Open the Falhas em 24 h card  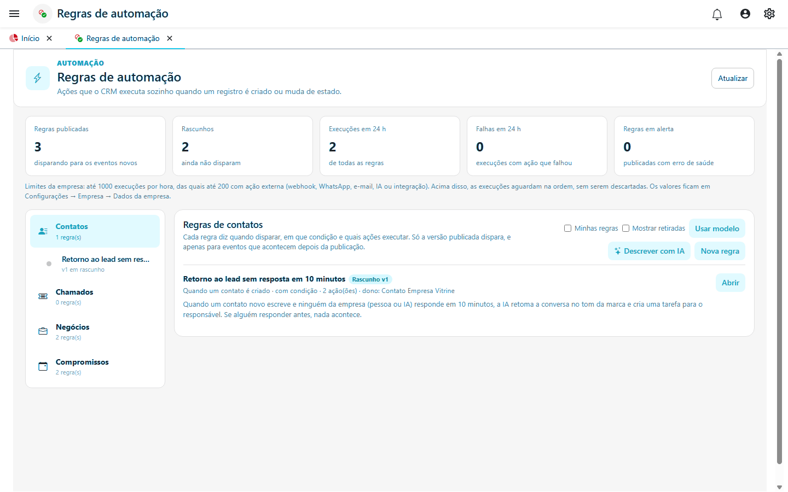pos(537,146)
